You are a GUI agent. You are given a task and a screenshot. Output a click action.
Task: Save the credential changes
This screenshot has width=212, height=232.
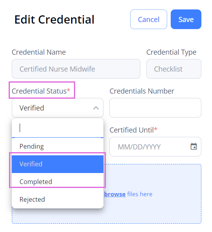(186, 19)
